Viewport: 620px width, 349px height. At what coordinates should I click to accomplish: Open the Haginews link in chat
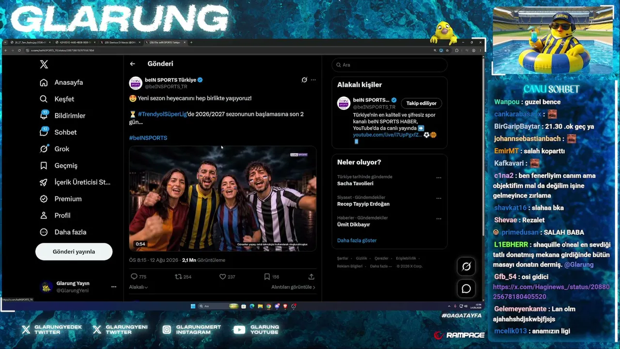551,292
